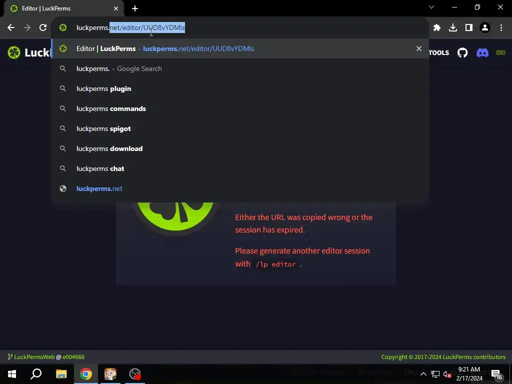Open the OBS Studio taskbar icon

pyautogui.click(x=135, y=374)
